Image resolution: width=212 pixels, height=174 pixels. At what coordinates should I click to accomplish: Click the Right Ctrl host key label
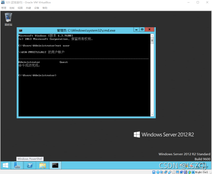(201, 172)
